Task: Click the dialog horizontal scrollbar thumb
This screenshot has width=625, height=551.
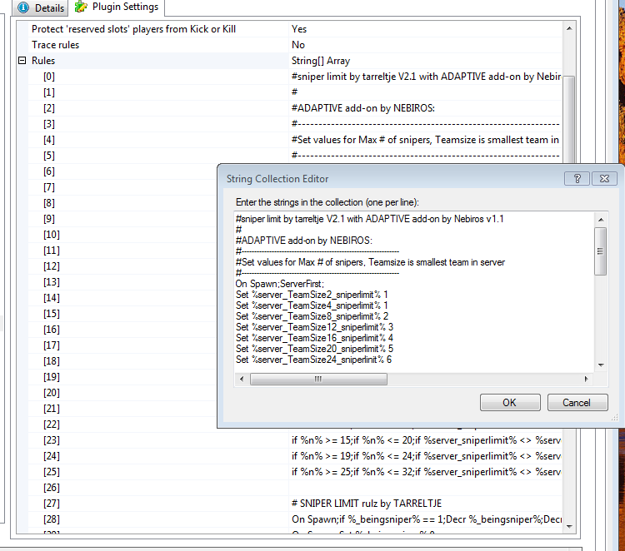Action: pyautogui.click(x=317, y=379)
